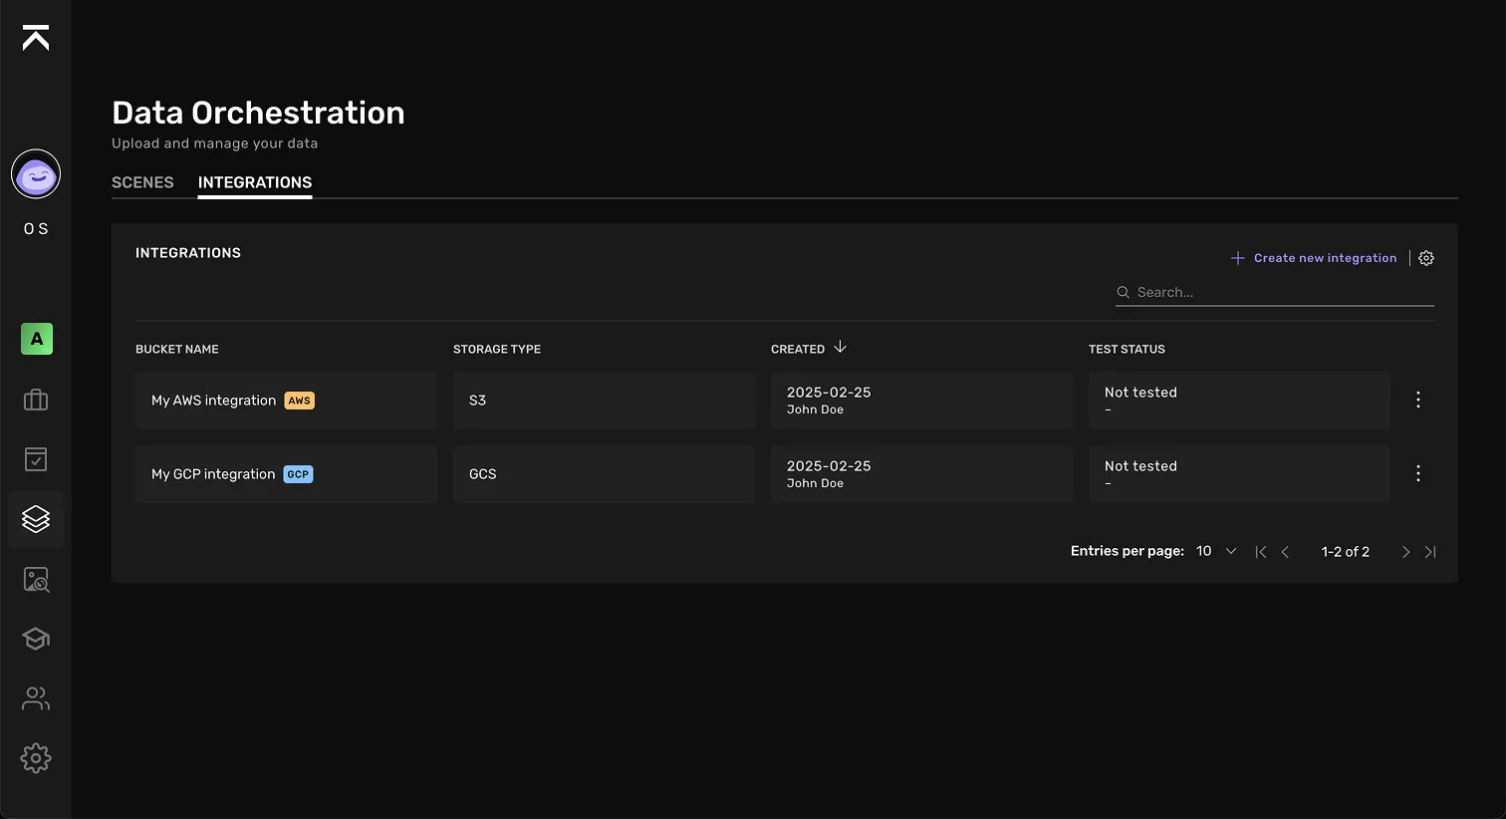Jump to the last page of entries
Viewport: 1506px width, 819px height.
[x=1430, y=552]
